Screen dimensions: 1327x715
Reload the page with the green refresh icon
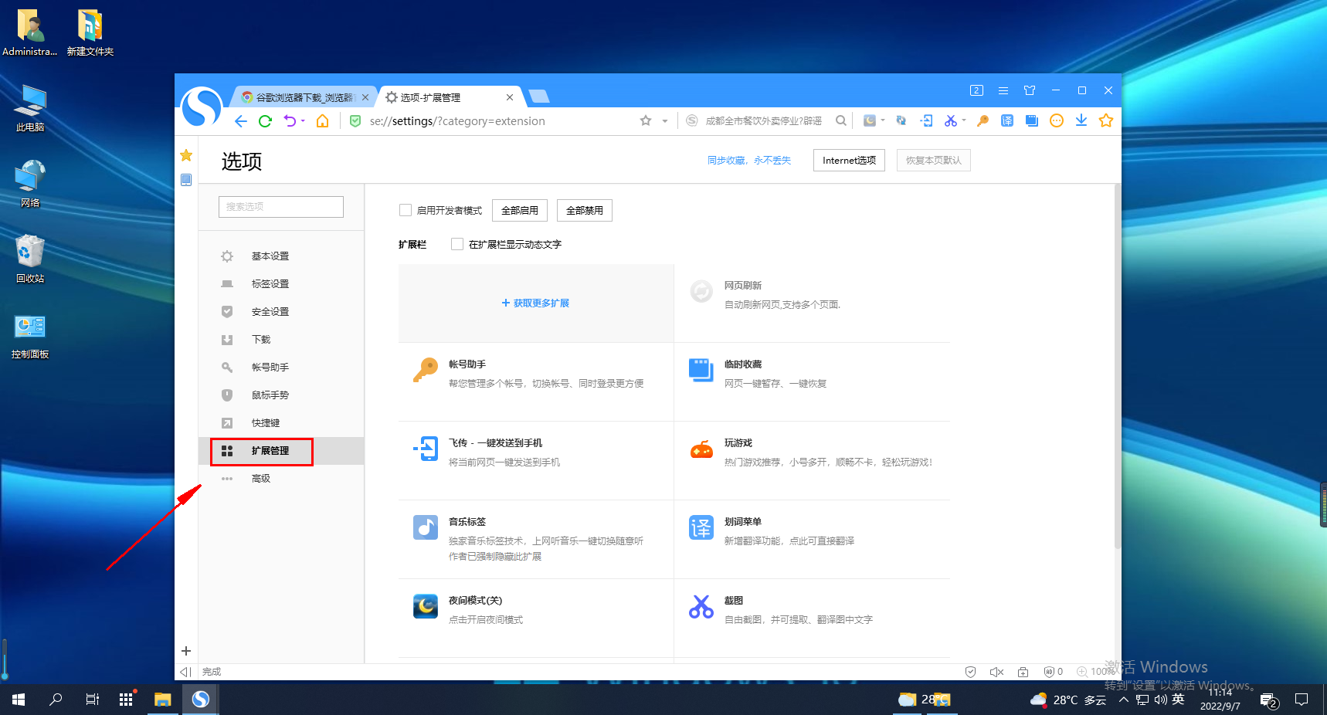click(266, 121)
